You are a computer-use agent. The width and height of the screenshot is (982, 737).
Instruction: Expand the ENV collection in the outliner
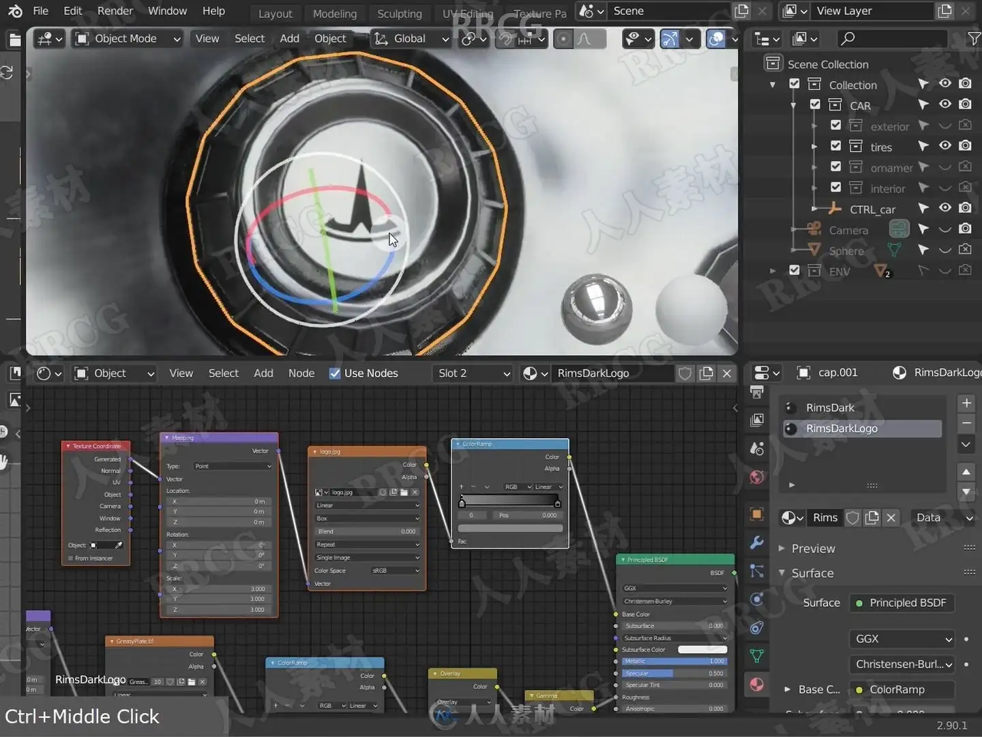point(773,271)
